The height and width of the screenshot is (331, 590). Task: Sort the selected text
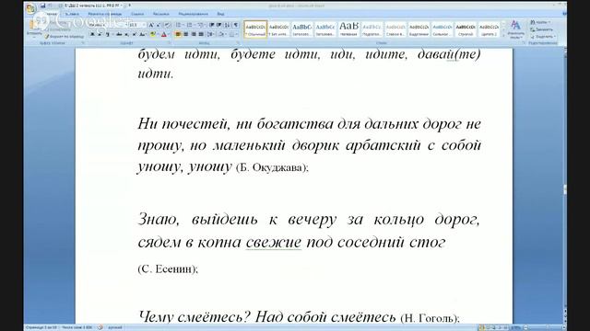227,25
